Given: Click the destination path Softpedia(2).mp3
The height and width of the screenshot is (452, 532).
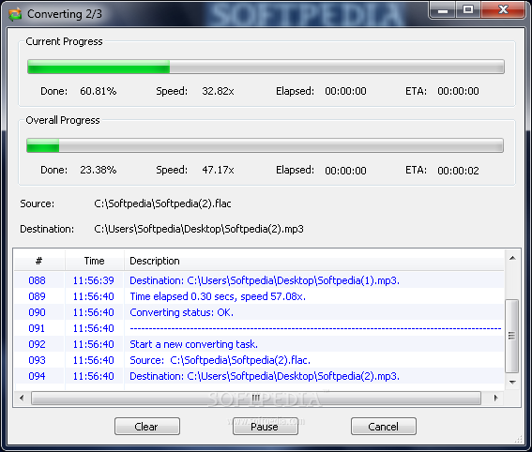Looking at the screenshot, I should click(199, 229).
